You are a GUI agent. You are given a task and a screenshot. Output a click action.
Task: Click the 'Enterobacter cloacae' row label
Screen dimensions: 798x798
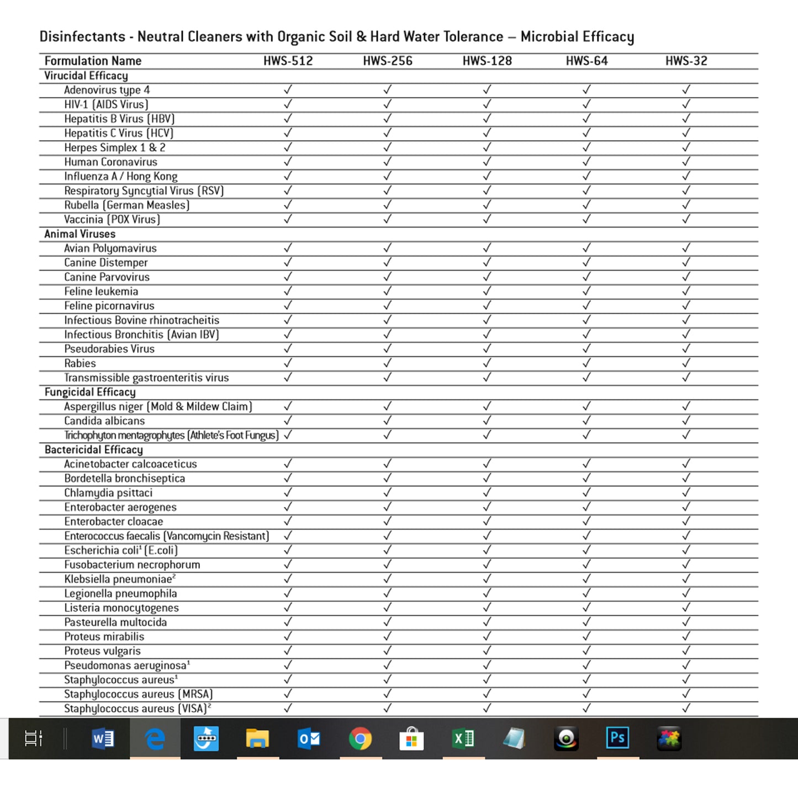(114, 521)
